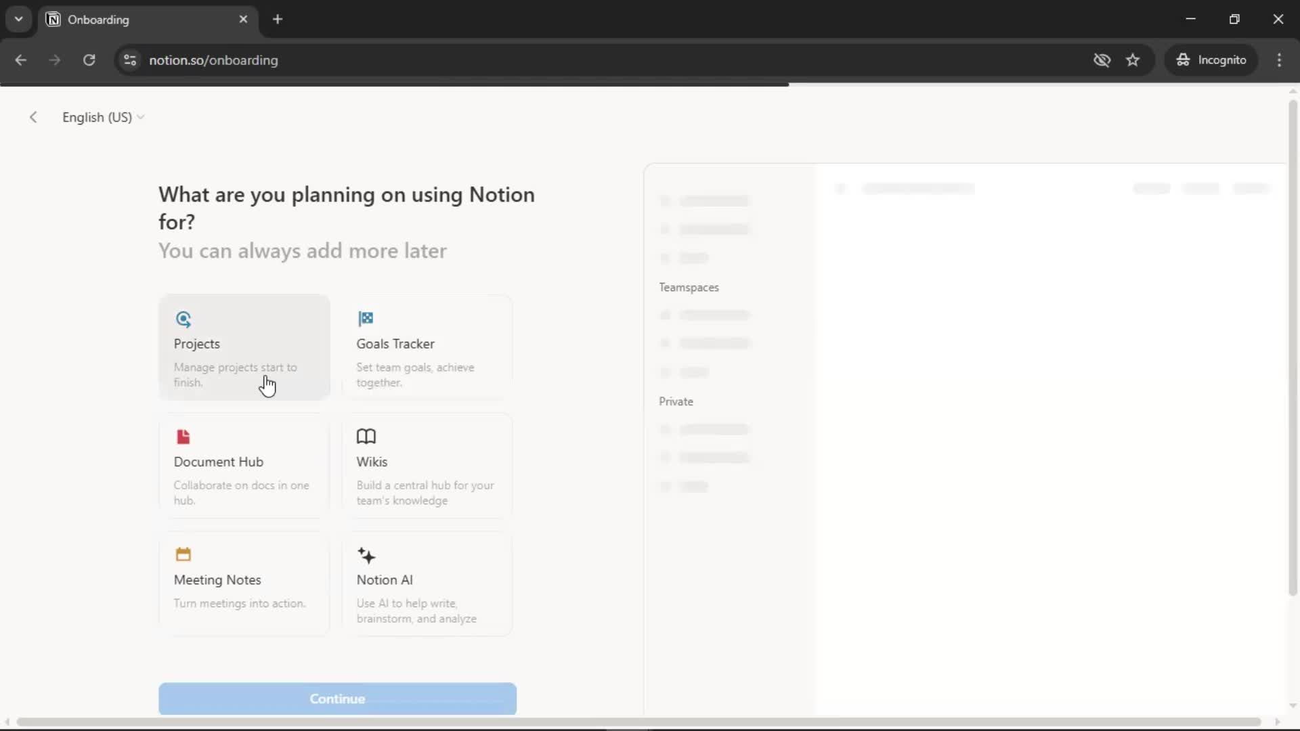Open tab search dropdown arrow

click(x=19, y=20)
